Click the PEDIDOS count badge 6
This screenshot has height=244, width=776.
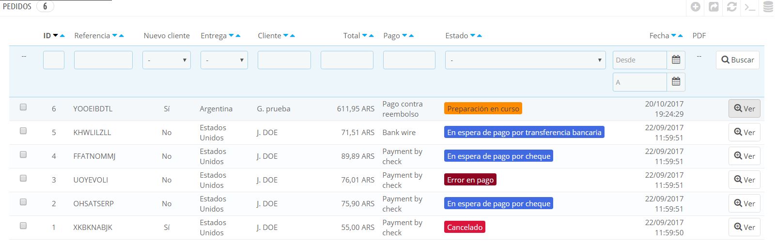coord(45,6)
